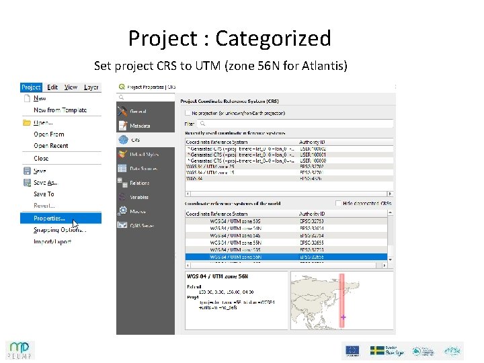Screen dimensions: 484x363
Task: Select recent CRS USER:100000 row
Action: 289,161
